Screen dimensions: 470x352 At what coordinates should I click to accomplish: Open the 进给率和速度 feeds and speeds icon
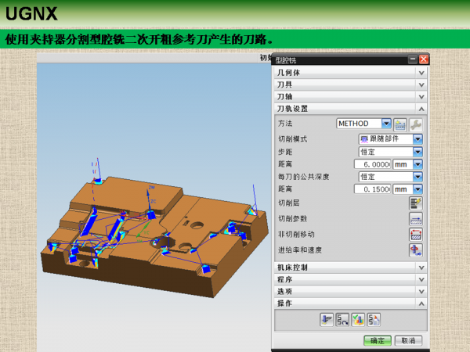click(x=416, y=250)
